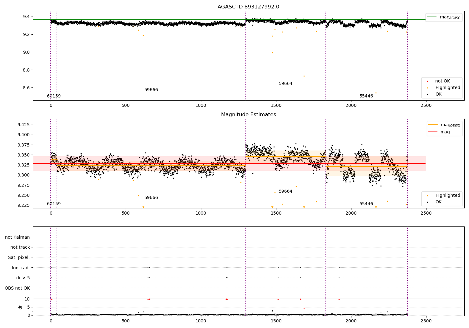
Task: Click the "not Kalman" axis label
Action: [x=18, y=237]
